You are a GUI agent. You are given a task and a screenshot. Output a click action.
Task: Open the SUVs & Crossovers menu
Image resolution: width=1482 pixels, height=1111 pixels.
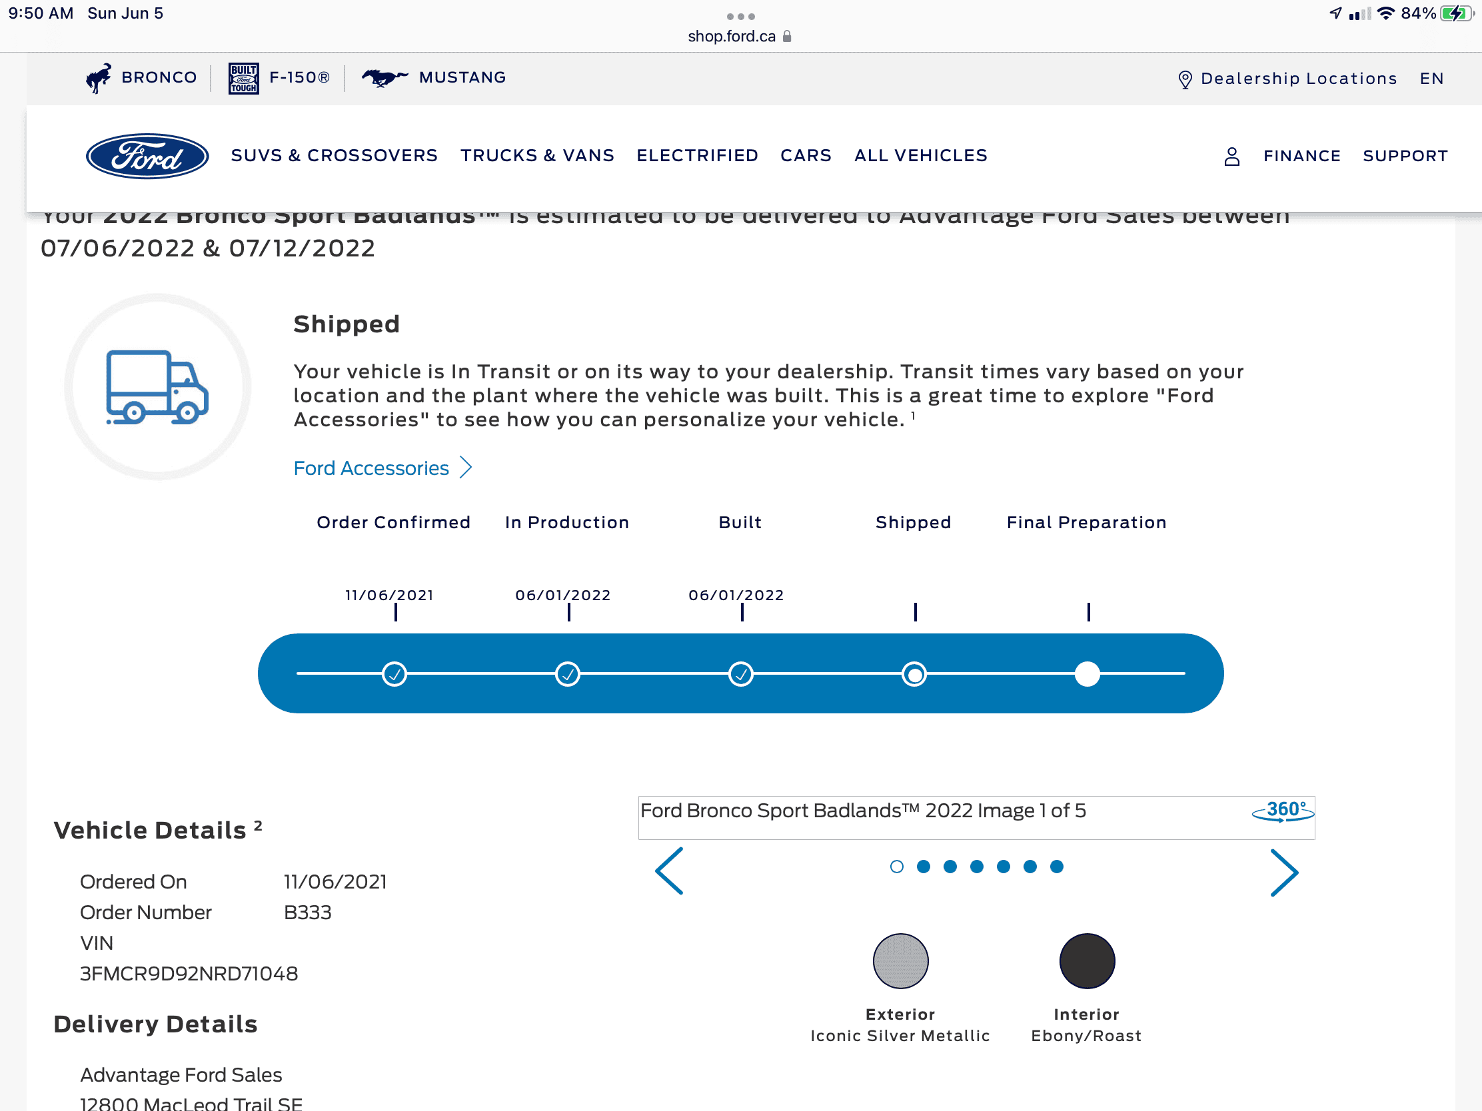tap(334, 155)
